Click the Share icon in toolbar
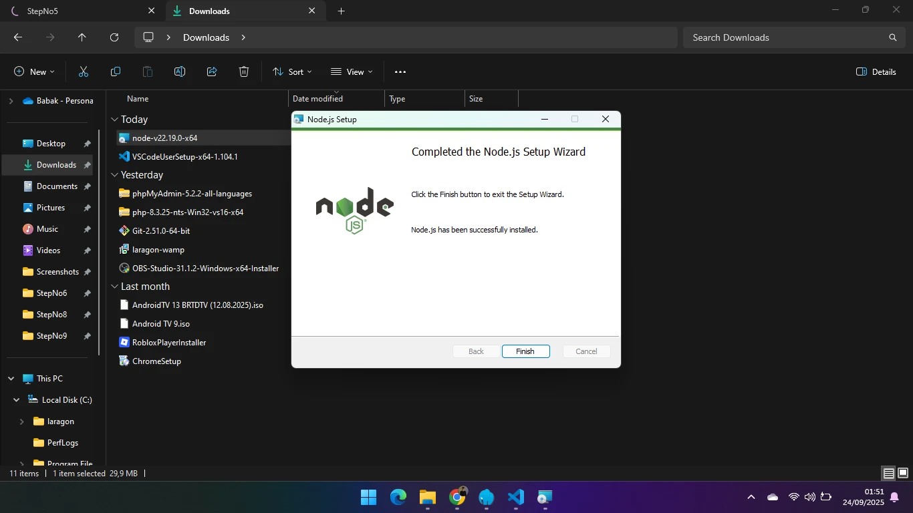Viewport: 913px width, 513px height. [212, 71]
